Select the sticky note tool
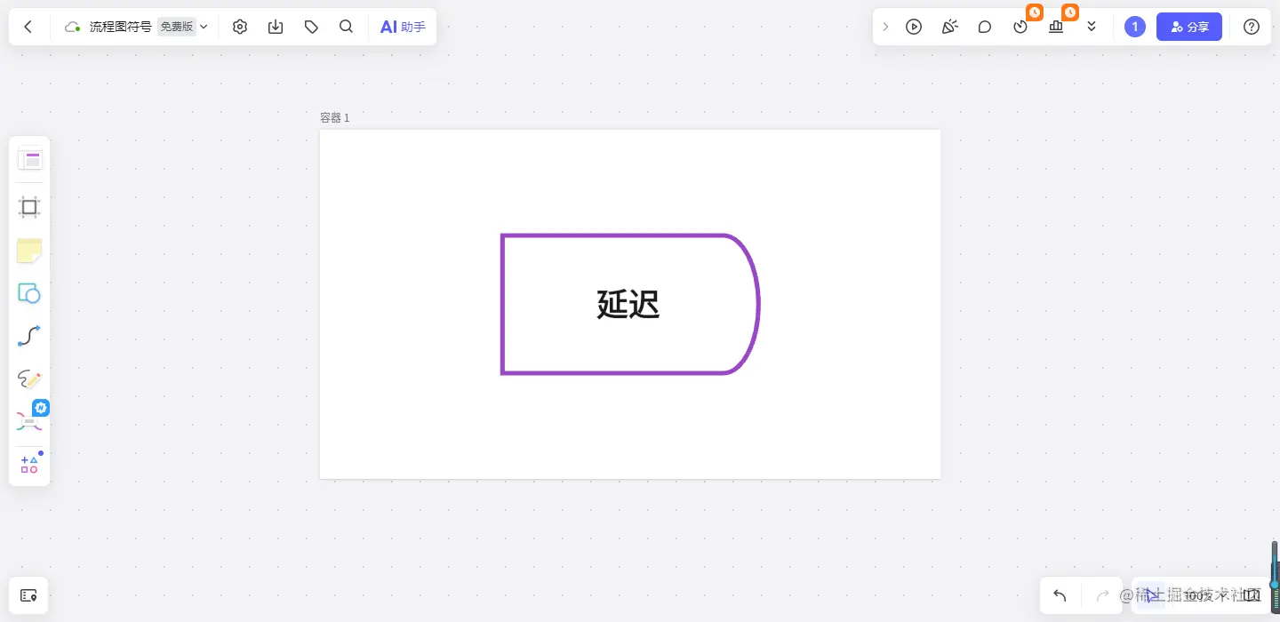1280x622 pixels. coord(29,251)
